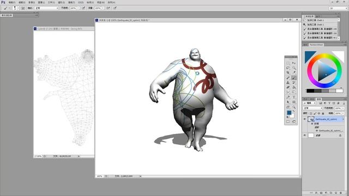The image size is (349, 196).
Task: Select the Rectangular Marquee tool
Action: coord(288,63)
